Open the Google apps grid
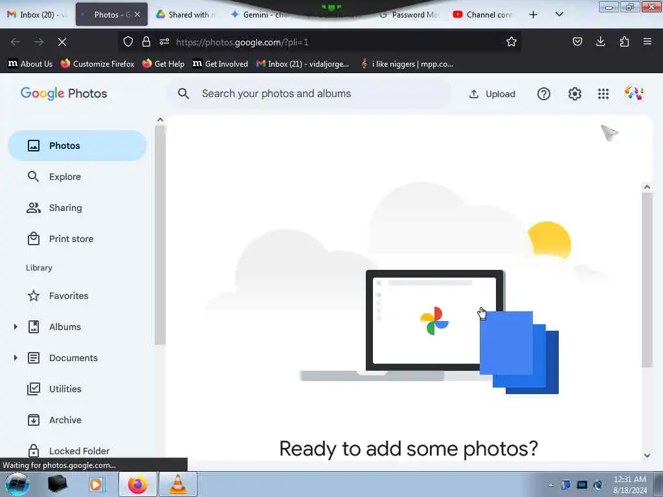 603,94
